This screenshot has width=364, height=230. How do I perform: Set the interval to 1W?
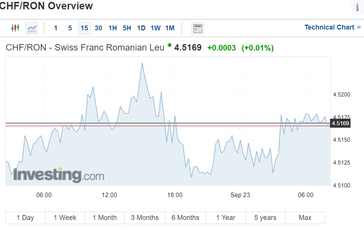[155, 28]
